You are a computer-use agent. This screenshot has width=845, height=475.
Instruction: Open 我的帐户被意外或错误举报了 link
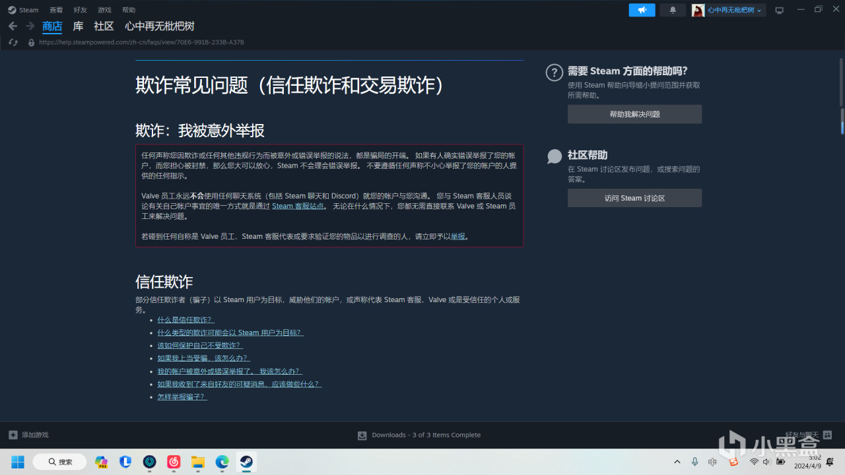click(x=230, y=371)
